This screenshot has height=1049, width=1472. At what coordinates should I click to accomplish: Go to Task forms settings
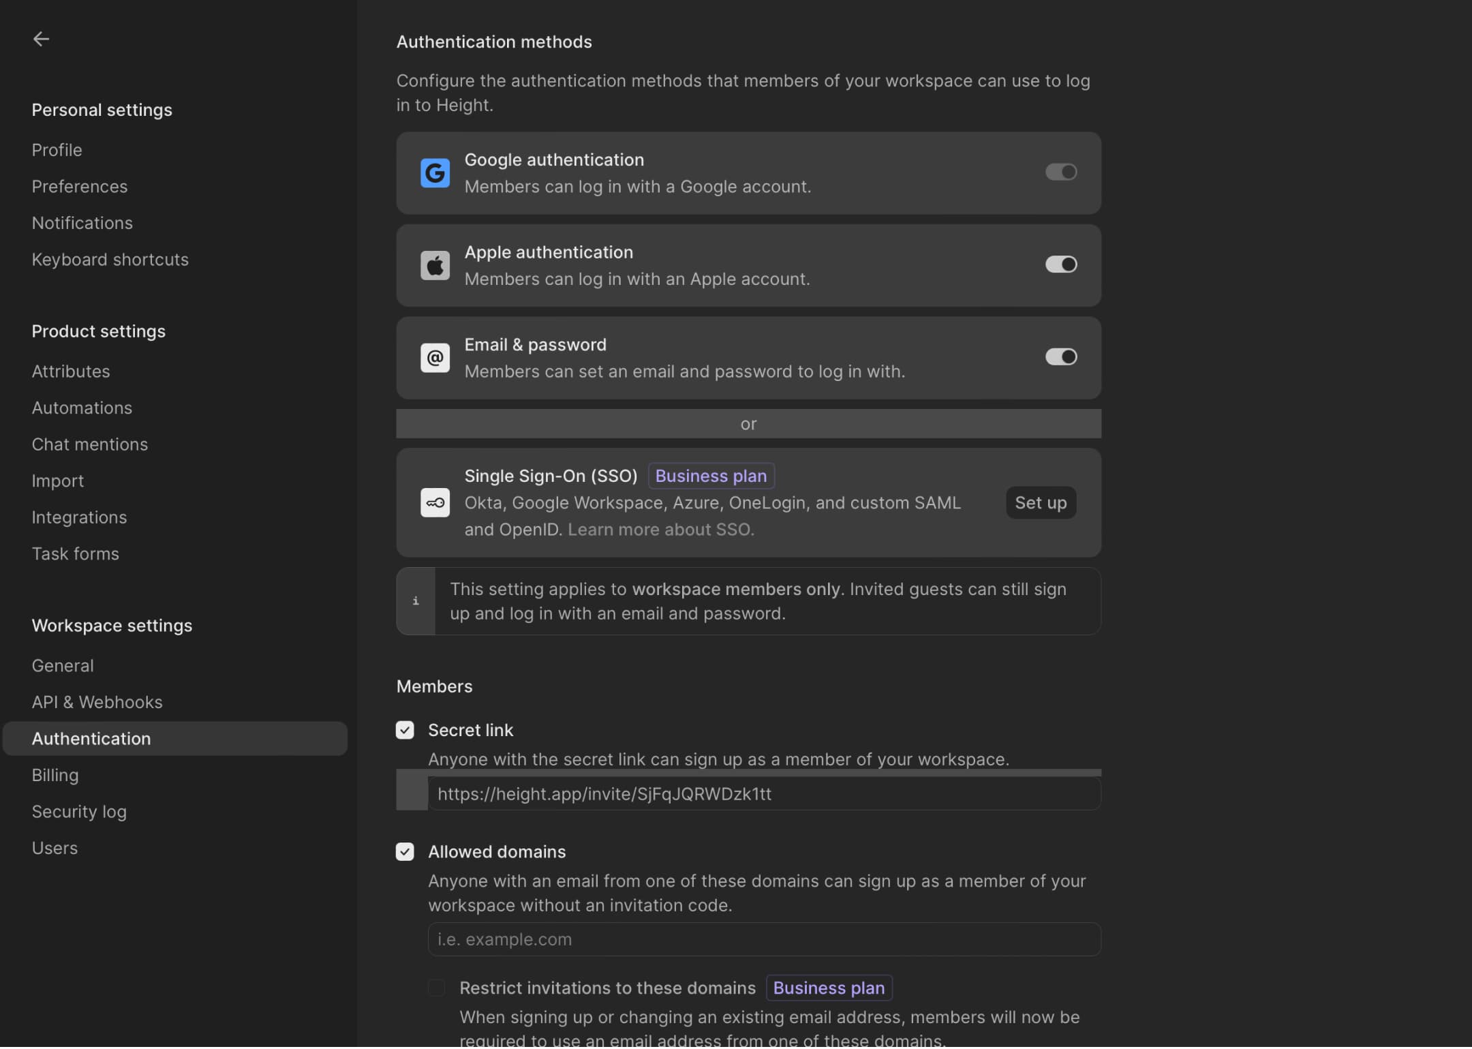click(76, 554)
